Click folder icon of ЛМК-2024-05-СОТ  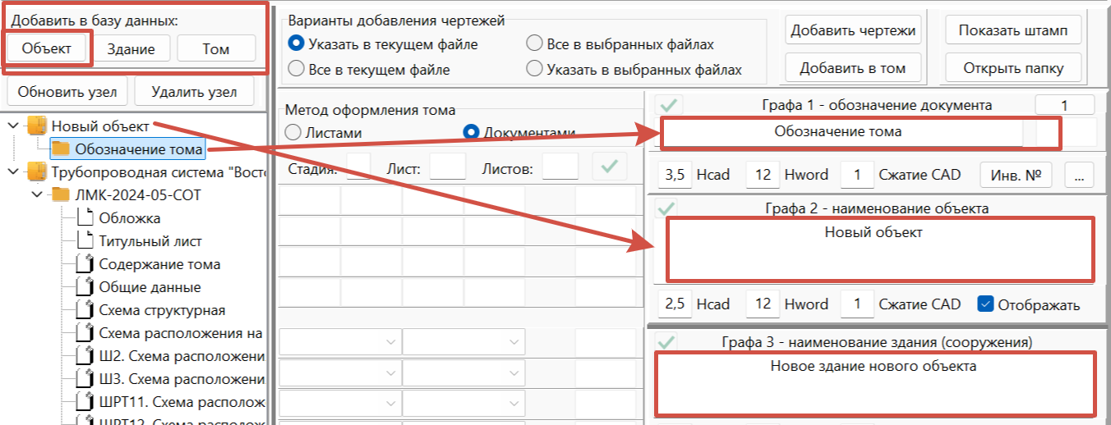61,194
